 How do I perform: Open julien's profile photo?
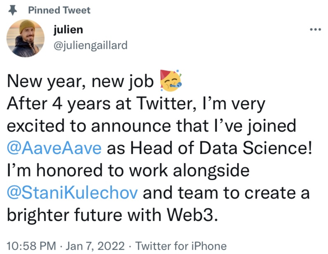pyautogui.click(x=25, y=38)
